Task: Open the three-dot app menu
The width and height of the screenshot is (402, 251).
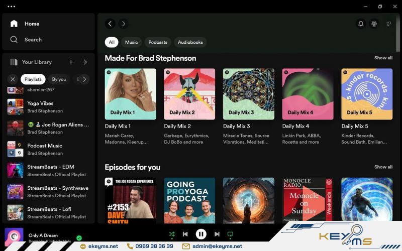Action: [11, 7]
